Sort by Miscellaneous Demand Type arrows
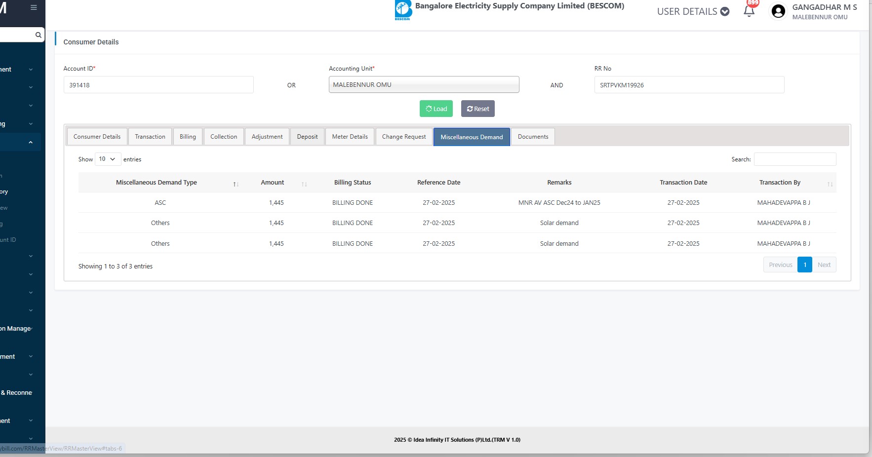 (236, 184)
